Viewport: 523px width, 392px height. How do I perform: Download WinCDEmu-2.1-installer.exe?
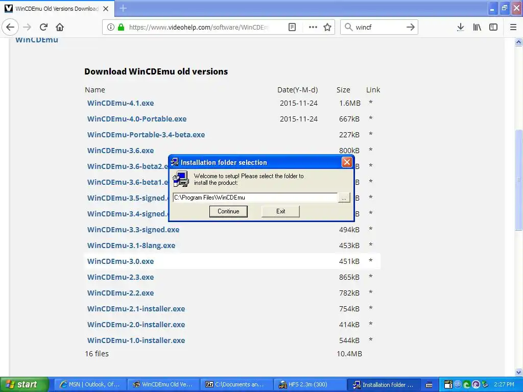coord(136,309)
